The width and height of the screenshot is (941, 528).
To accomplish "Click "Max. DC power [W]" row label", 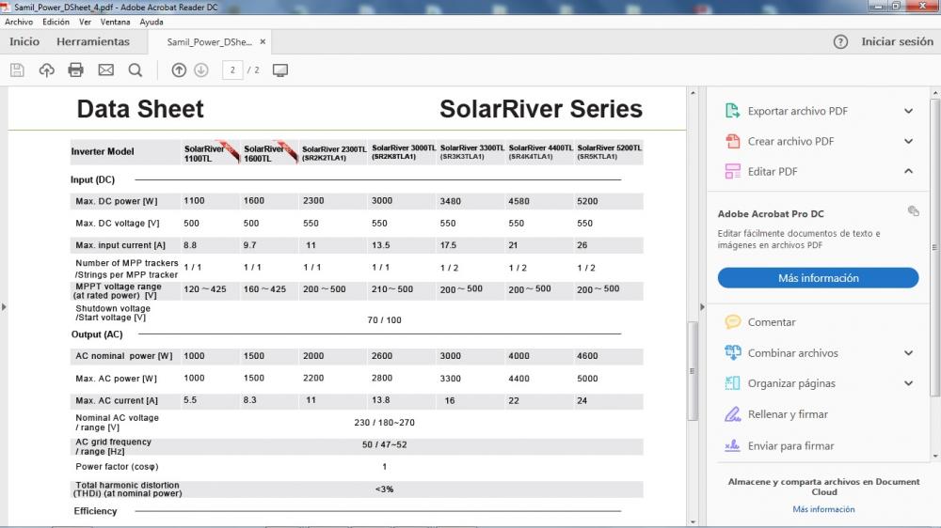I will click(x=117, y=201).
